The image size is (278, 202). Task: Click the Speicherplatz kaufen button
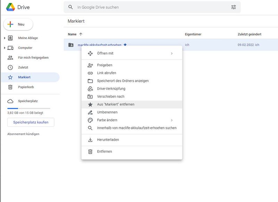[x=31, y=122]
